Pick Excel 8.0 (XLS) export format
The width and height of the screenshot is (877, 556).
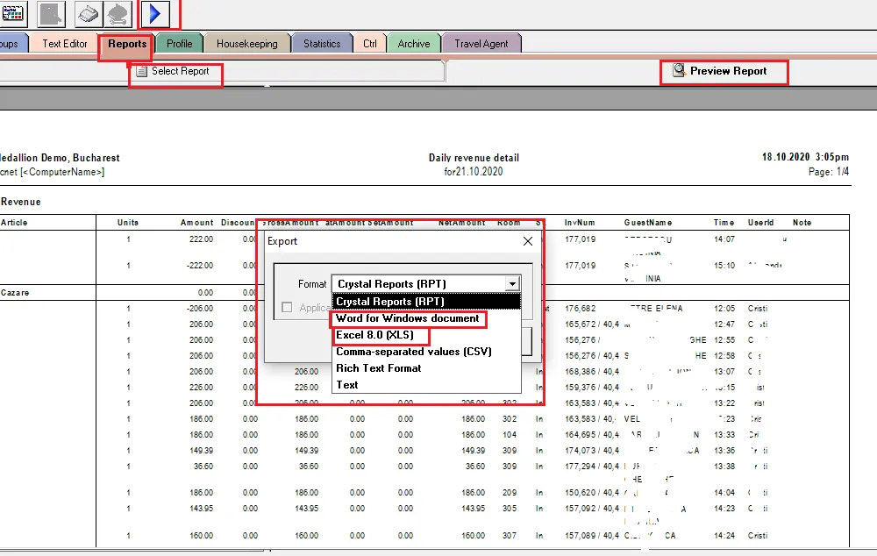point(374,335)
